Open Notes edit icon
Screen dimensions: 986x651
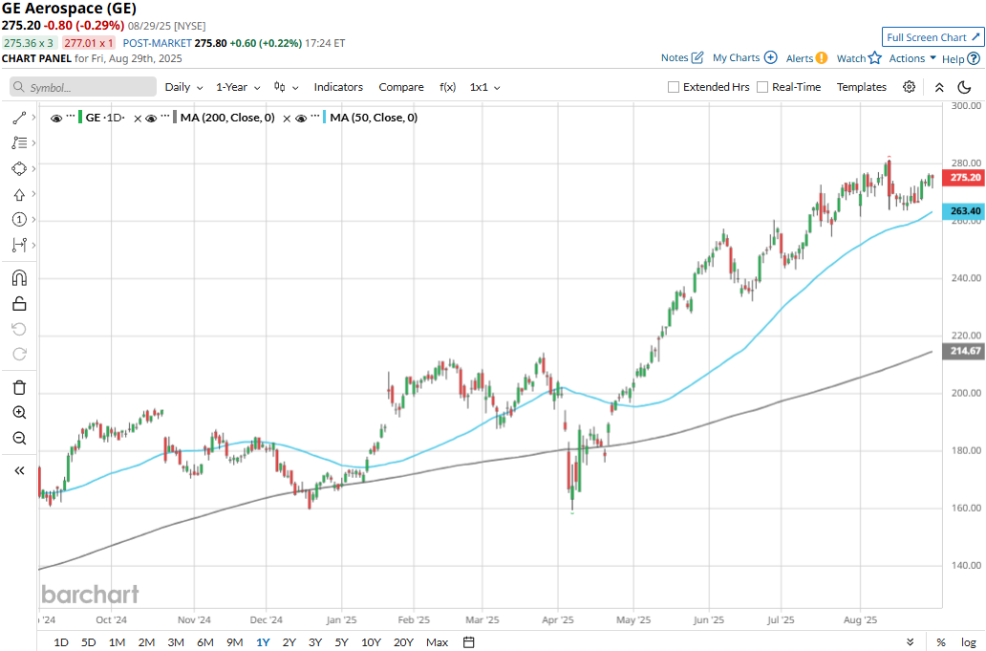697,57
